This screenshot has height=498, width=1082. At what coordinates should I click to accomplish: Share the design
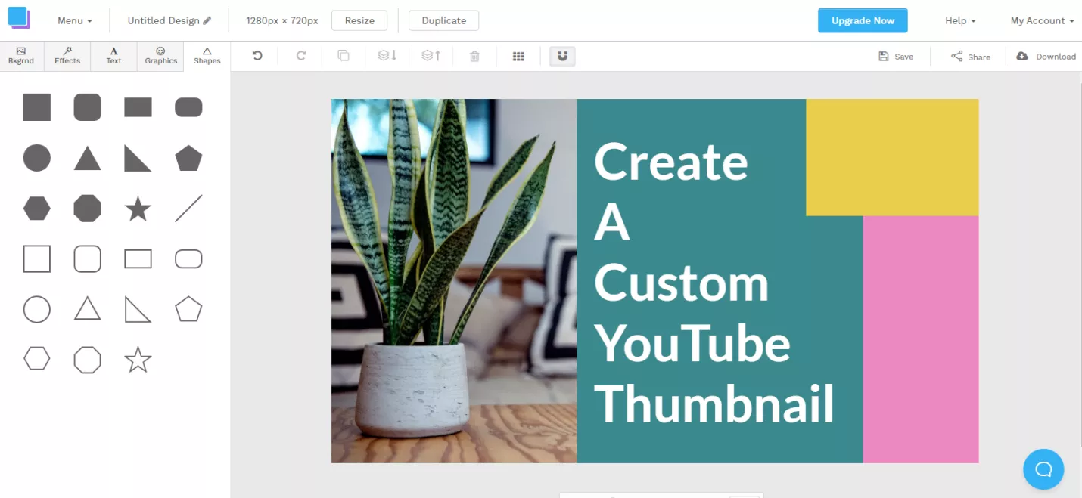pyautogui.click(x=971, y=56)
